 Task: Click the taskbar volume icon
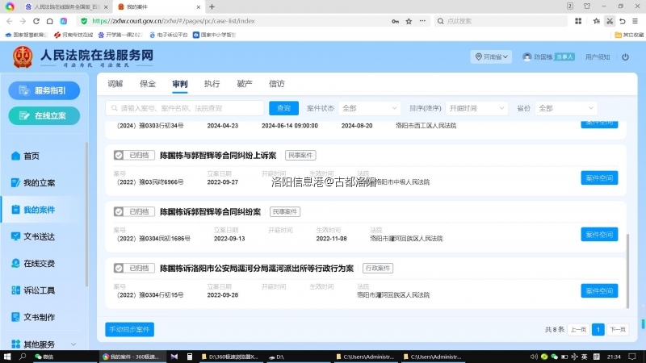click(534, 357)
